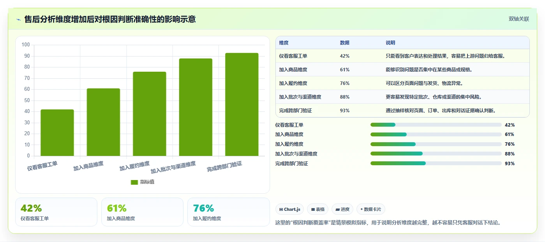Click the 42% label beside the progress list
The width and height of the screenshot is (545, 242).
coord(510,125)
